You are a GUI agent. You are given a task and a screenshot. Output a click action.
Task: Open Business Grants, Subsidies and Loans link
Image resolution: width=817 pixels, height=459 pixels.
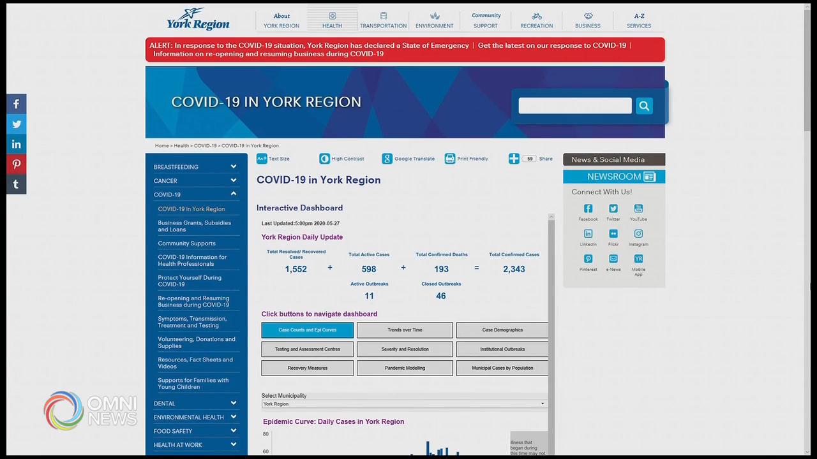[195, 226]
